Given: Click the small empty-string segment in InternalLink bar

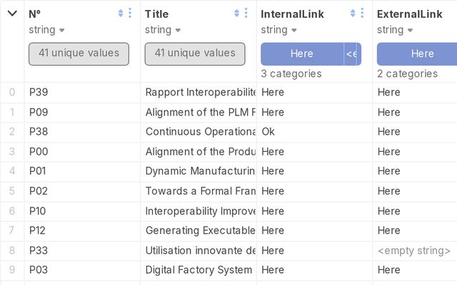Looking at the screenshot, I should (x=351, y=54).
